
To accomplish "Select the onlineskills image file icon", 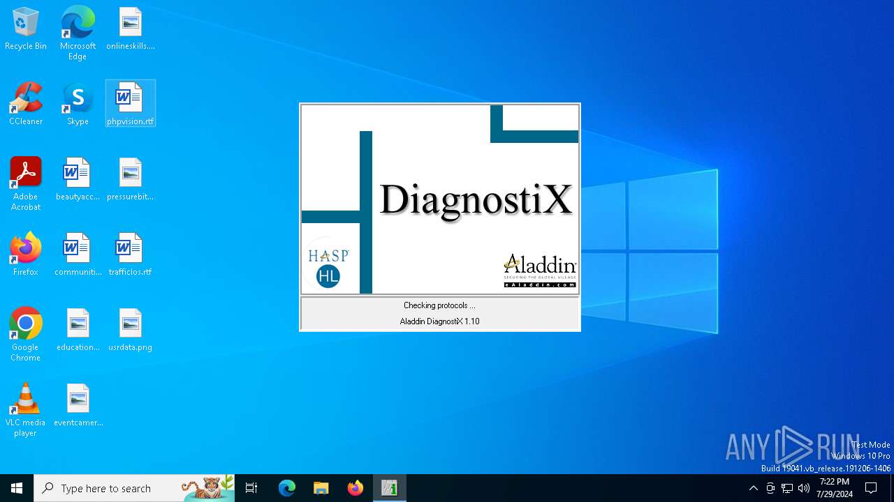I will 131,29.
